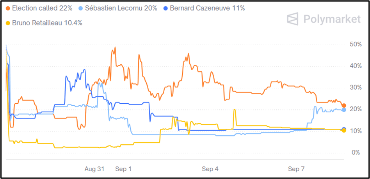Click the Sep 1 date axis label
The image size is (370, 179).
(123, 169)
